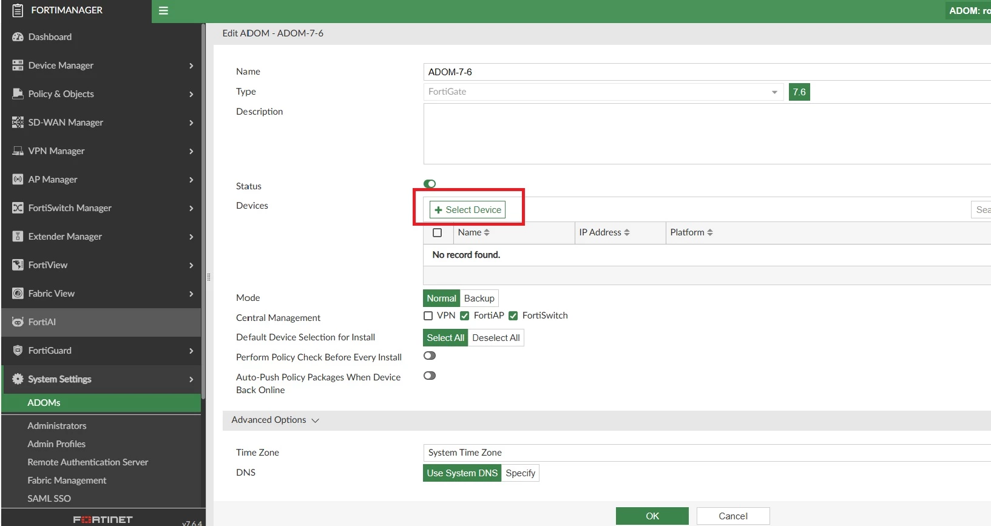Enable VPN central management checkbox
991x526 pixels.
pos(428,315)
